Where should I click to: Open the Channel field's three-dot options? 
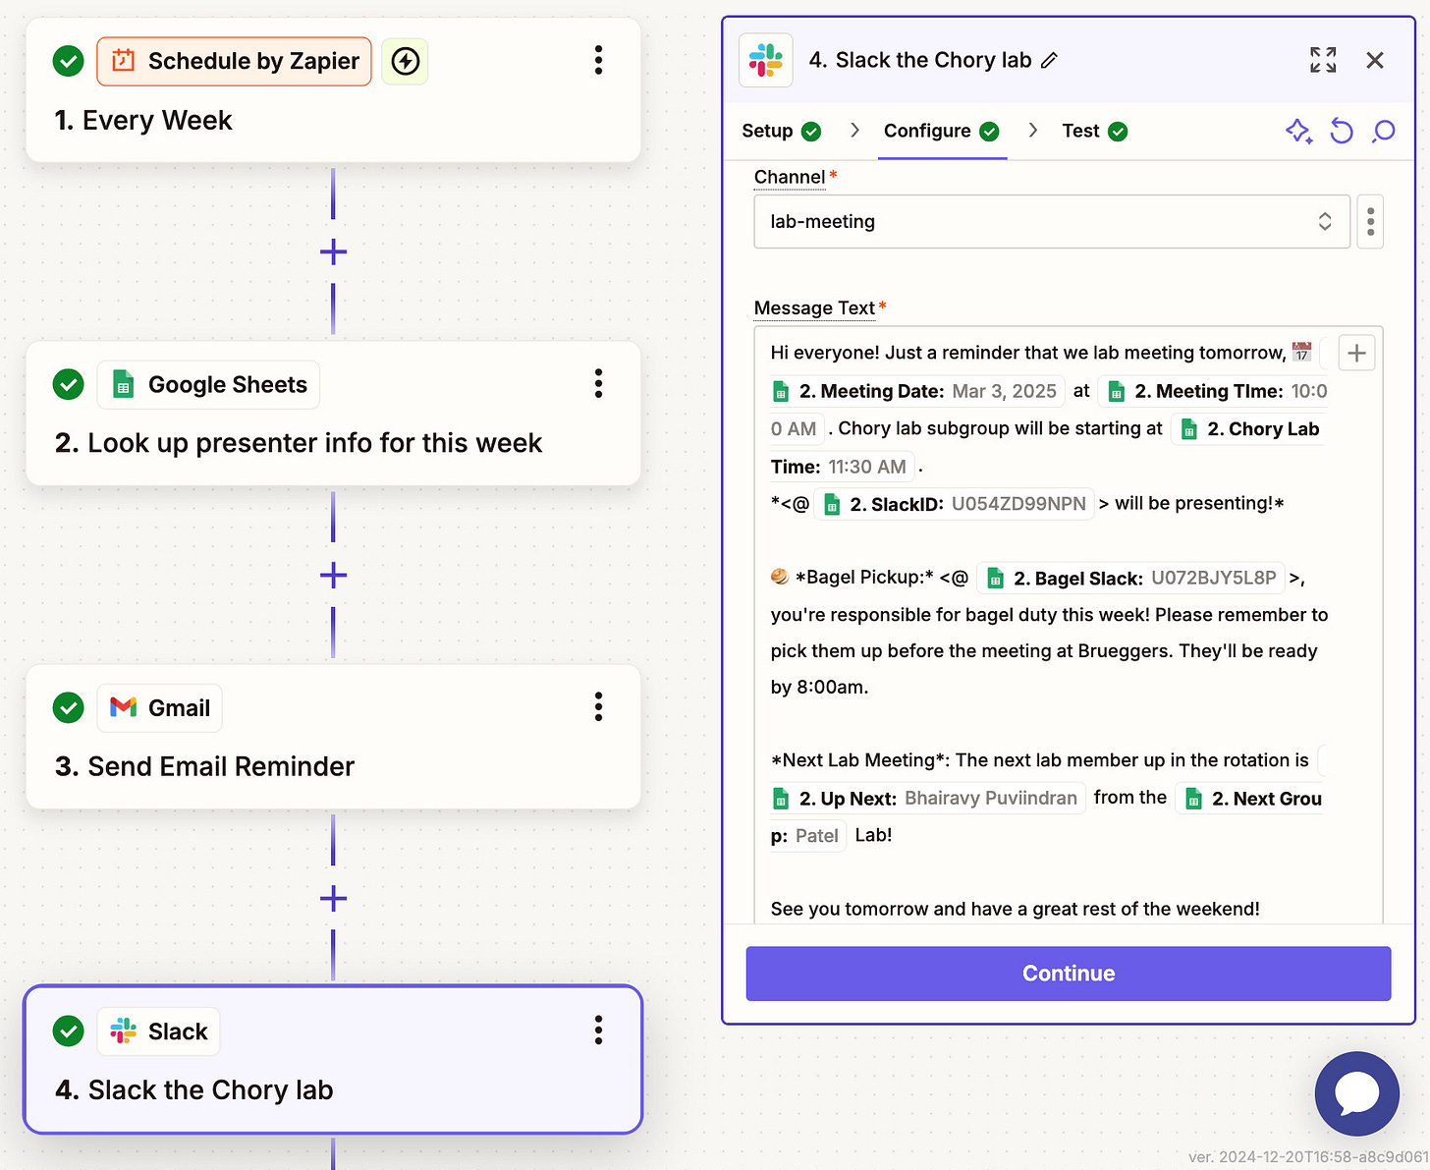click(1370, 221)
